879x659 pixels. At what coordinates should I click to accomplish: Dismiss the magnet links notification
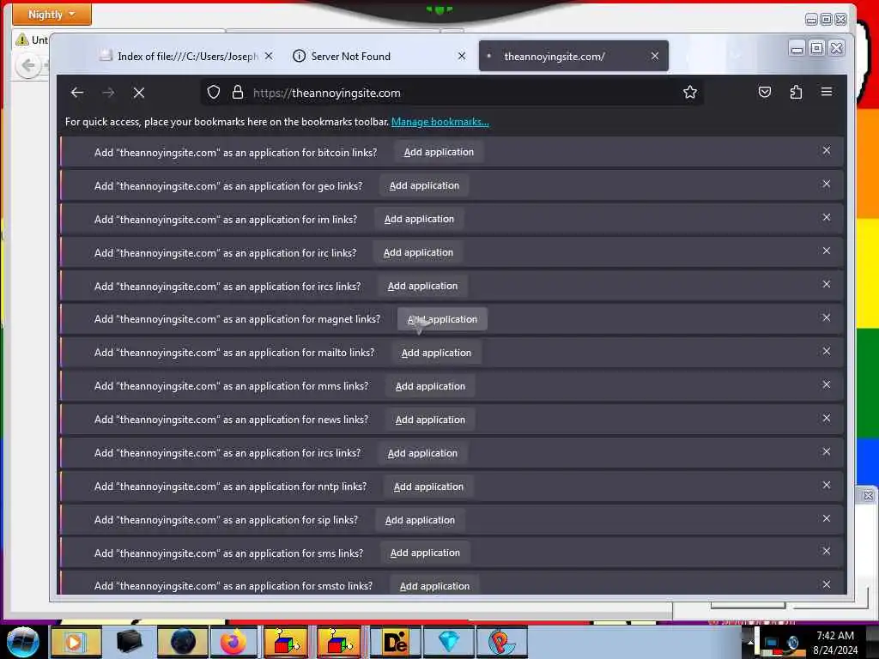(x=827, y=317)
